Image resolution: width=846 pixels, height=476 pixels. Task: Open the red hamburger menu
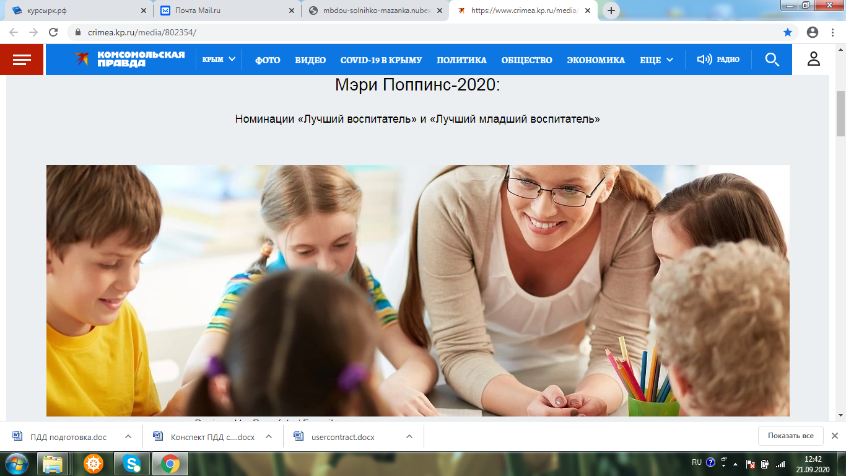(x=22, y=59)
